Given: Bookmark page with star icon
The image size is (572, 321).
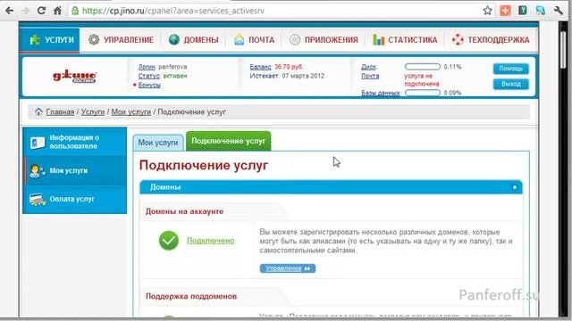Looking at the screenshot, I should tap(487, 11).
